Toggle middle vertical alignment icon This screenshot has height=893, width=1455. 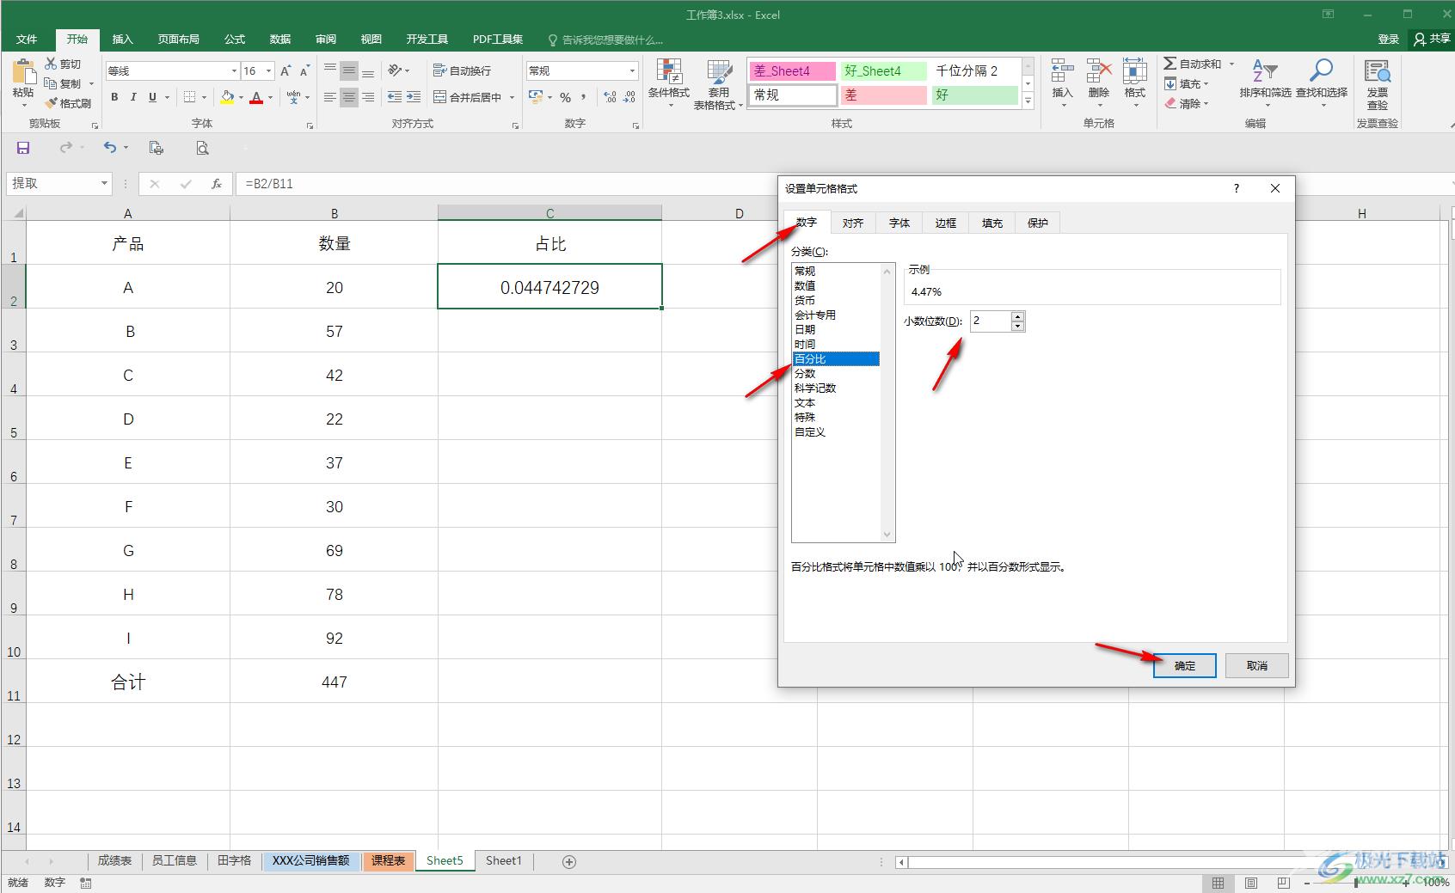coord(348,70)
